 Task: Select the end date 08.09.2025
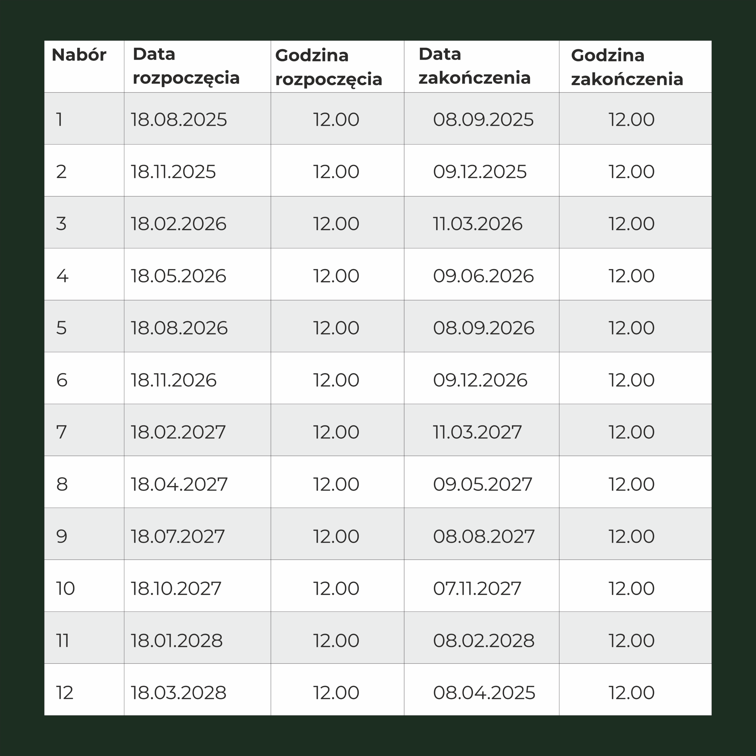point(483,119)
